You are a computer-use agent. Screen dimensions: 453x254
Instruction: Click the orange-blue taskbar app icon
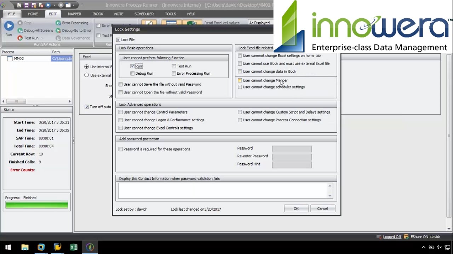pyautogui.click(x=57, y=247)
